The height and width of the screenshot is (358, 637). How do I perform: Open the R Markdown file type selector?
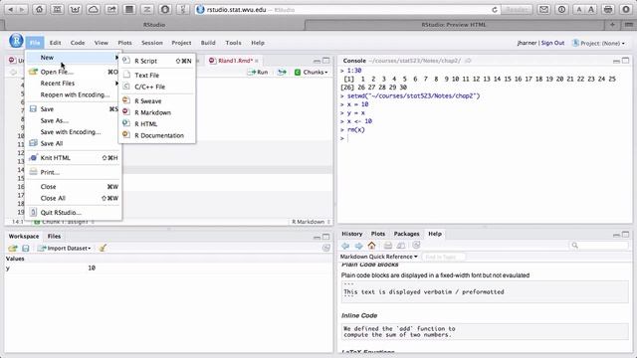tap(311, 222)
